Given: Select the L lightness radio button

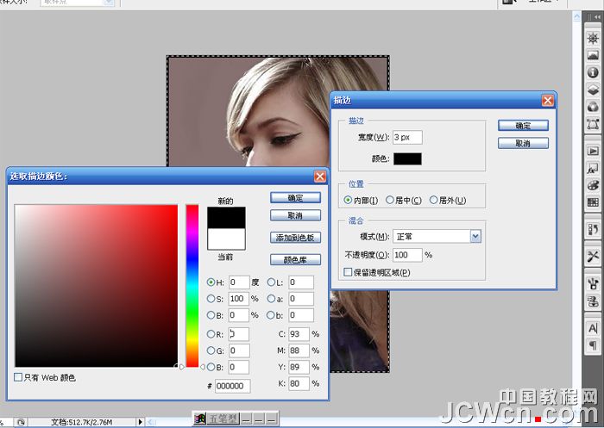Looking at the screenshot, I should [271, 282].
